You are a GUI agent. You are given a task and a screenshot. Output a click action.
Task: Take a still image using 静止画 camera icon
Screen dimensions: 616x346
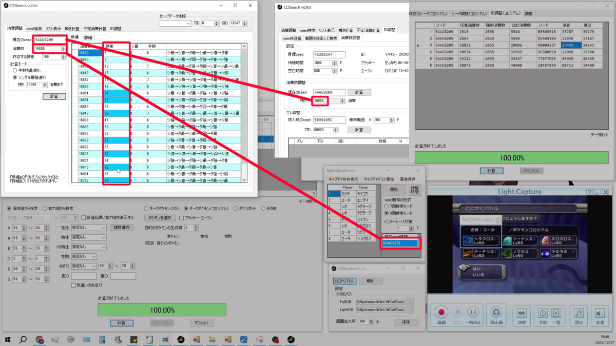pyautogui.click(x=496, y=314)
